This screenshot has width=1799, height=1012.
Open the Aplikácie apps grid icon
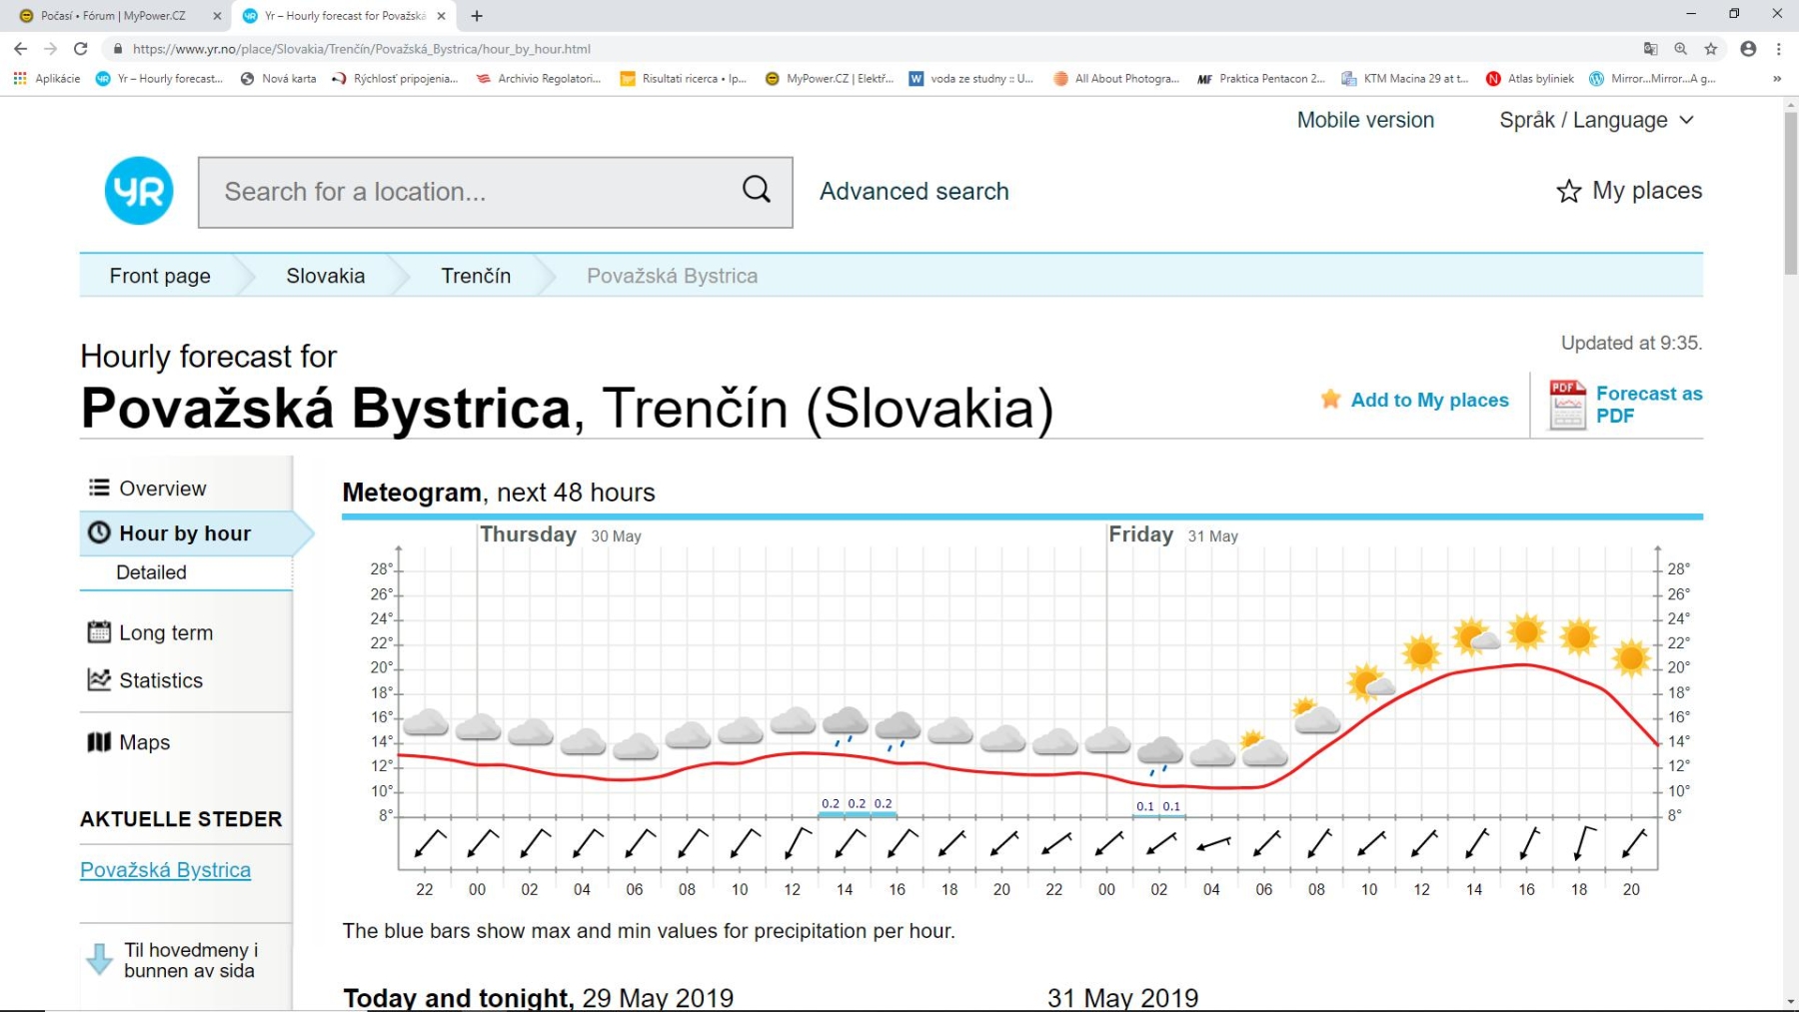tap(20, 78)
